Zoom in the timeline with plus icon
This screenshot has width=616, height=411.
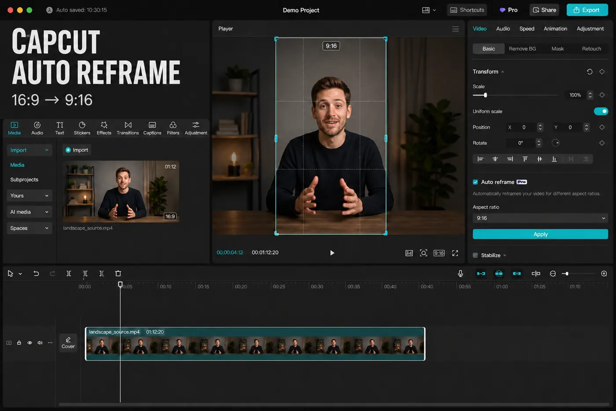[x=604, y=274]
